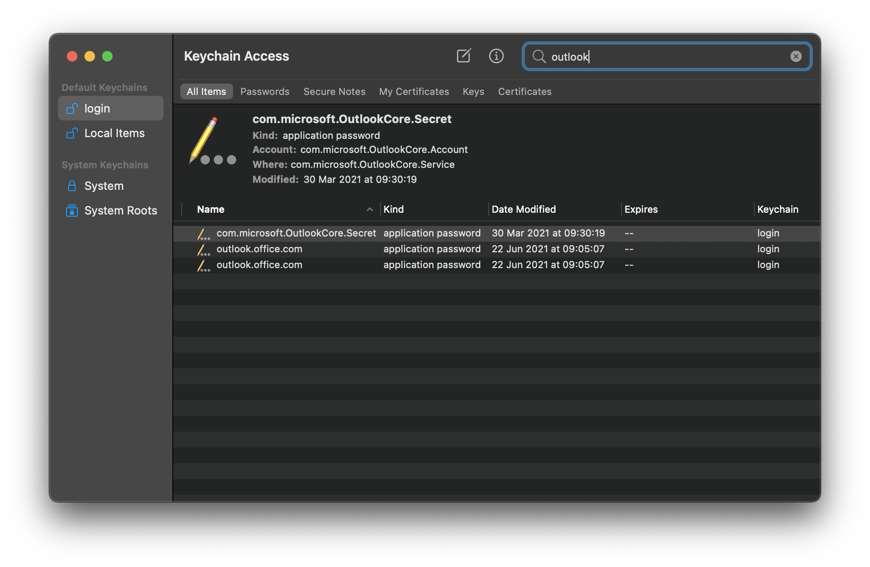Click the date 30 Mar 2021 at 09:30:19 cell

pyautogui.click(x=548, y=233)
